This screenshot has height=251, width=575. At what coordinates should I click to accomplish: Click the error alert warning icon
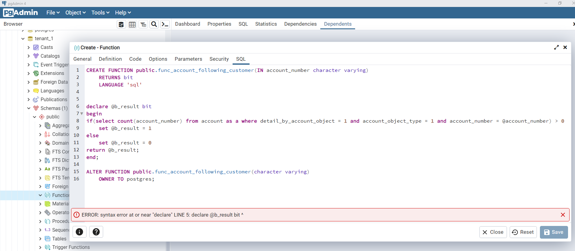(x=77, y=215)
